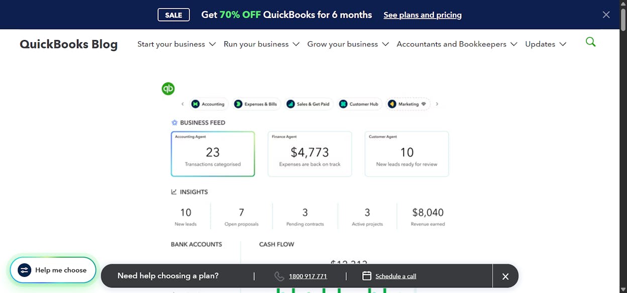Click the calendar icon beside Schedule a call

point(367,276)
